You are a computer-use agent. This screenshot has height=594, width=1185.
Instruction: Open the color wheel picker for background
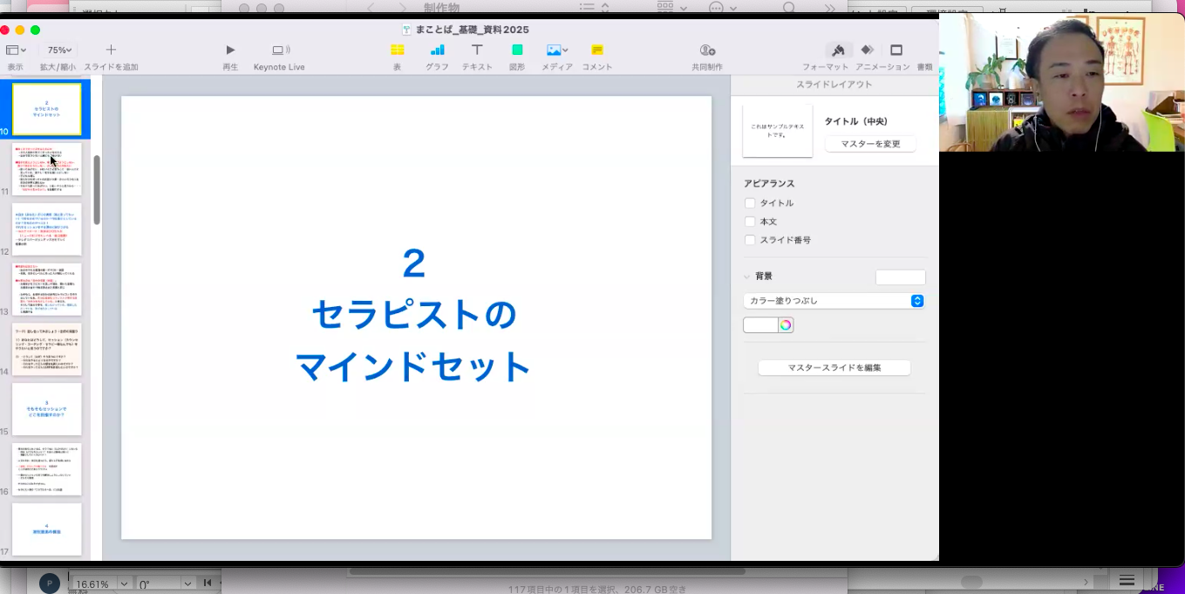point(786,325)
